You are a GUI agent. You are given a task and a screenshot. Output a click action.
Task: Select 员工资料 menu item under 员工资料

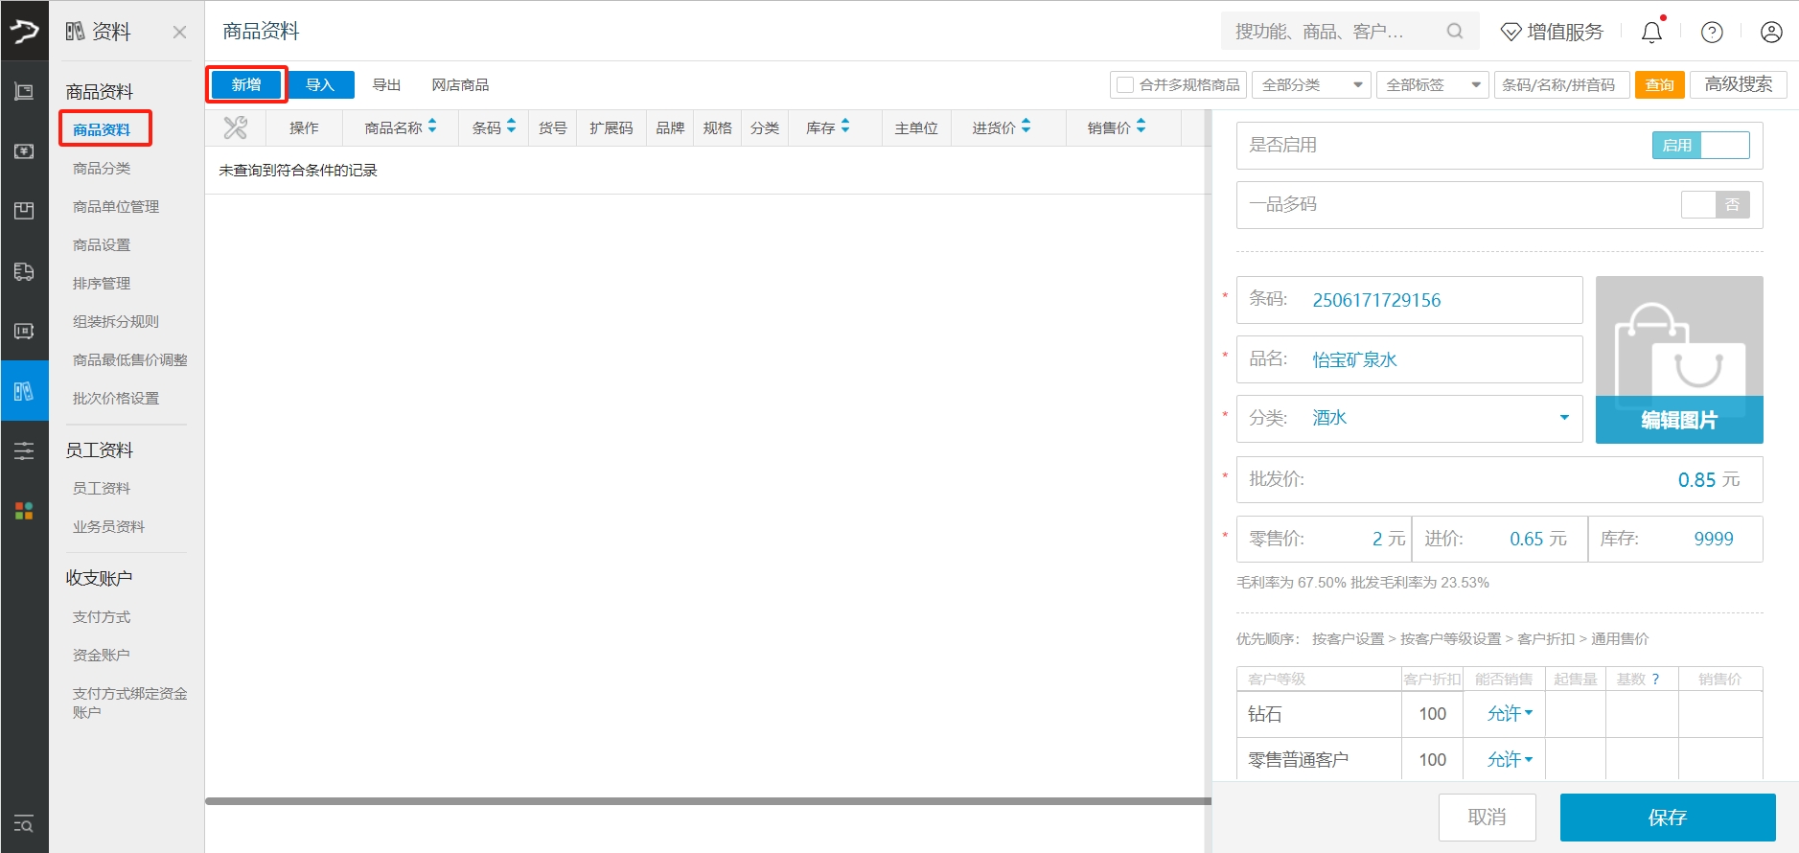tap(102, 489)
